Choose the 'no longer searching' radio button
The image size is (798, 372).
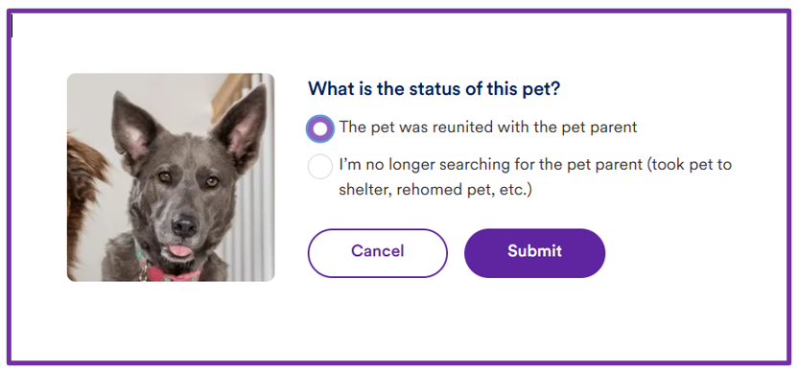tap(320, 167)
